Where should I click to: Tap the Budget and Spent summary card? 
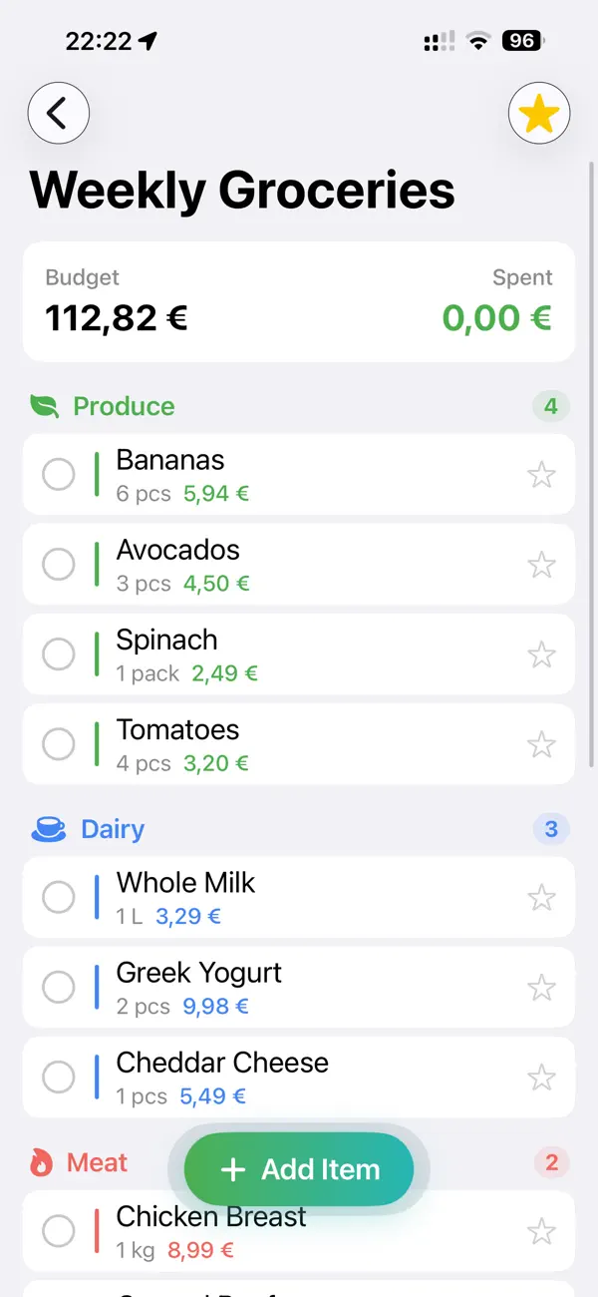point(297,301)
